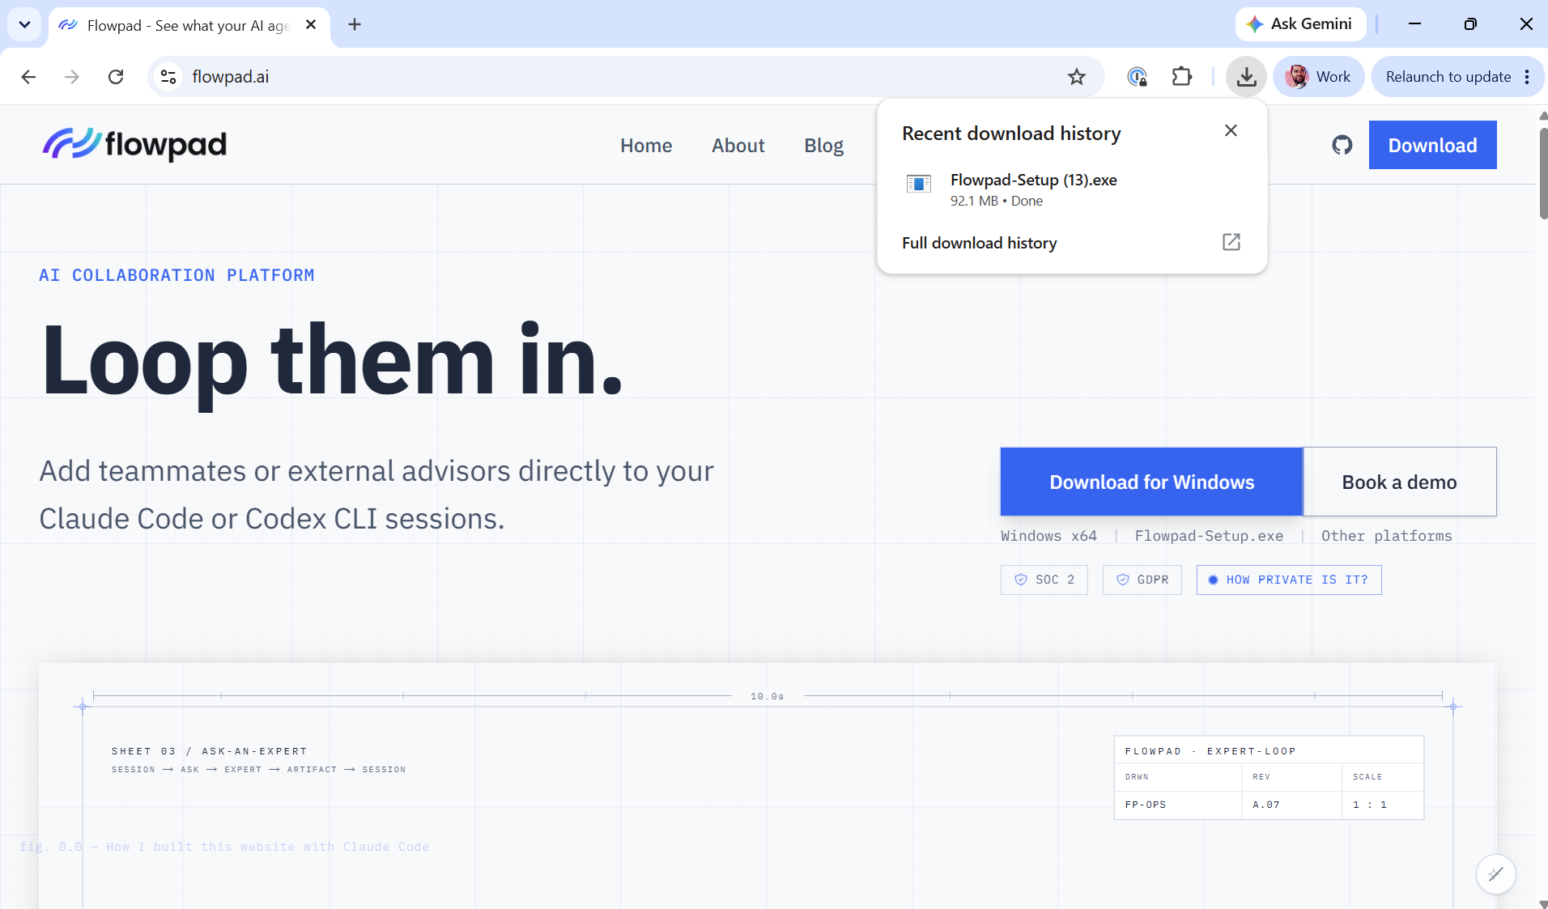Click the '92.1 MB • Done' status text
The image size is (1548, 909).
point(996,201)
